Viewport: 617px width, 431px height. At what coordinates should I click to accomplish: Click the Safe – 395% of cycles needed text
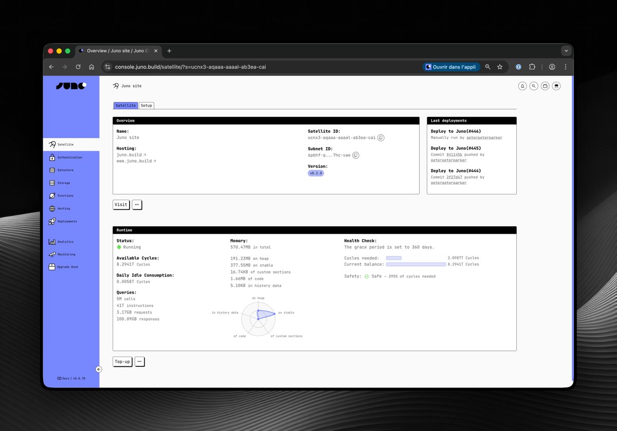[x=404, y=276]
